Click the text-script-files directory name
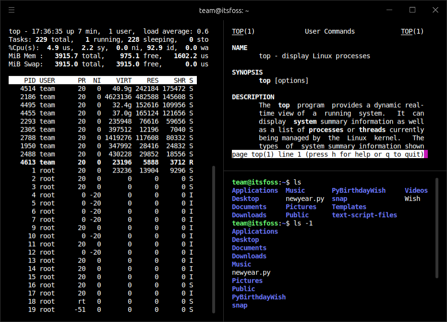The width and height of the screenshot is (447, 322). tap(364, 215)
